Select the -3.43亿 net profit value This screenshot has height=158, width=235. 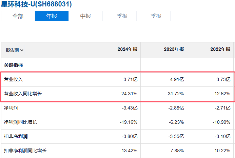click(x=130, y=108)
